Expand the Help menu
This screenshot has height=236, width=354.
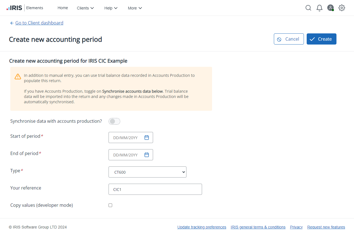point(111,8)
